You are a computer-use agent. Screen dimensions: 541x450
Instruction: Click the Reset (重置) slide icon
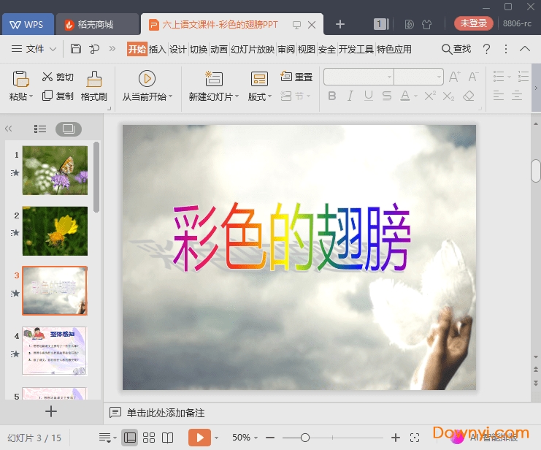pos(286,77)
